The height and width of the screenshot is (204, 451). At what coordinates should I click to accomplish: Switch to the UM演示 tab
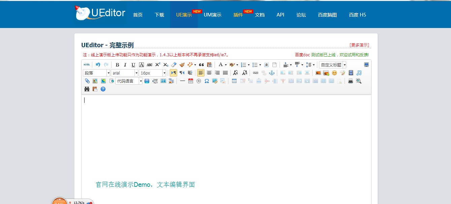(x=213, y=14)
